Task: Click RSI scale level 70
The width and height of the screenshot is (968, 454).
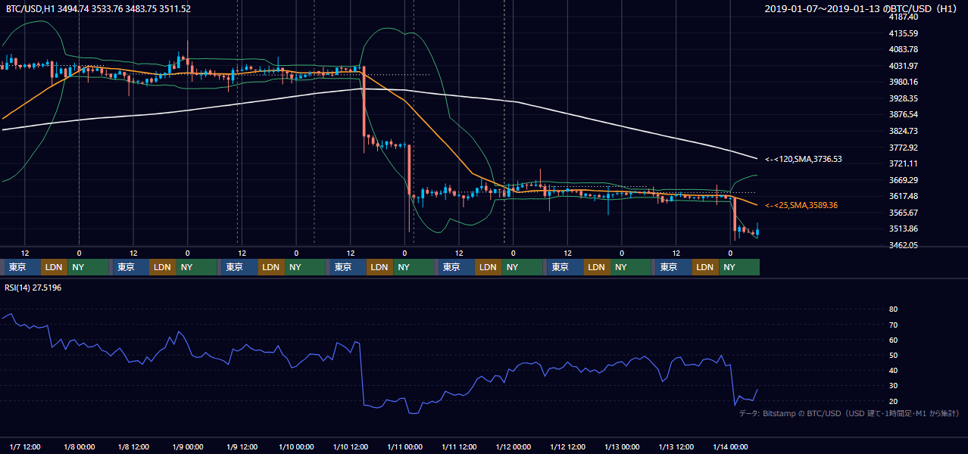Action: point(893,325)
